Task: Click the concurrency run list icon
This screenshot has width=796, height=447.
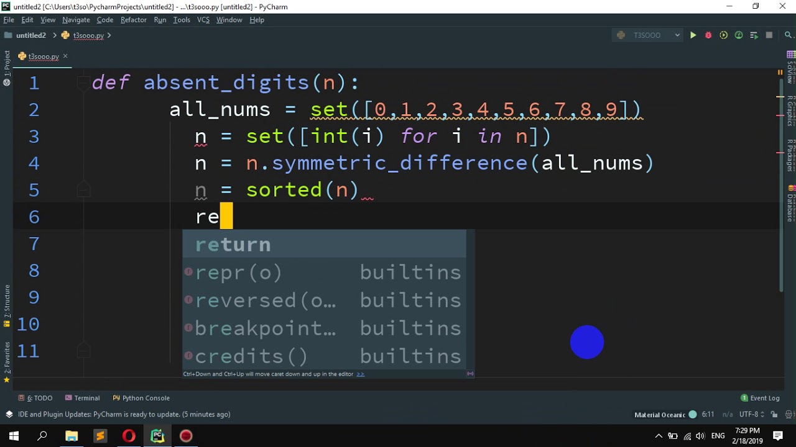Action: pos(754,35)
